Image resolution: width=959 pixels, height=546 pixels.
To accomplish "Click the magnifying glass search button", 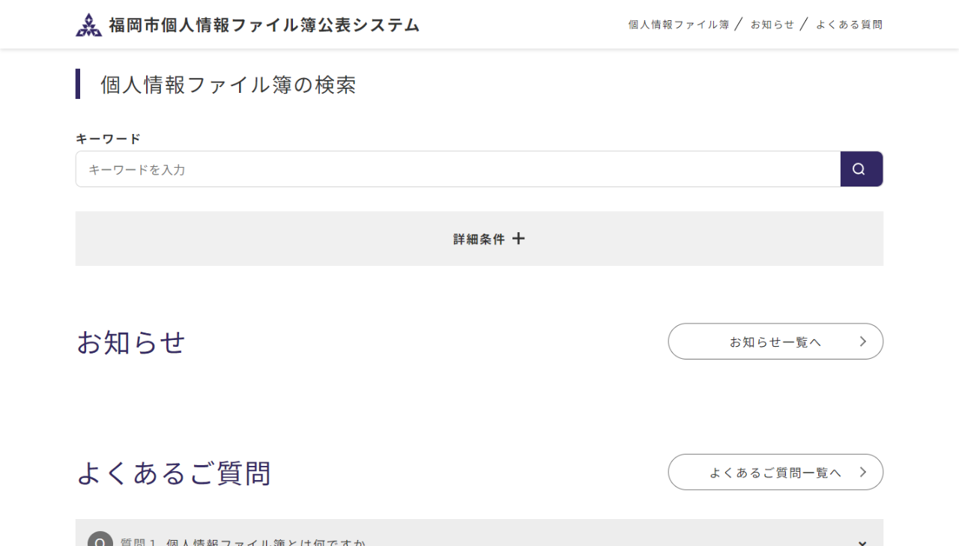I will 862,169.
